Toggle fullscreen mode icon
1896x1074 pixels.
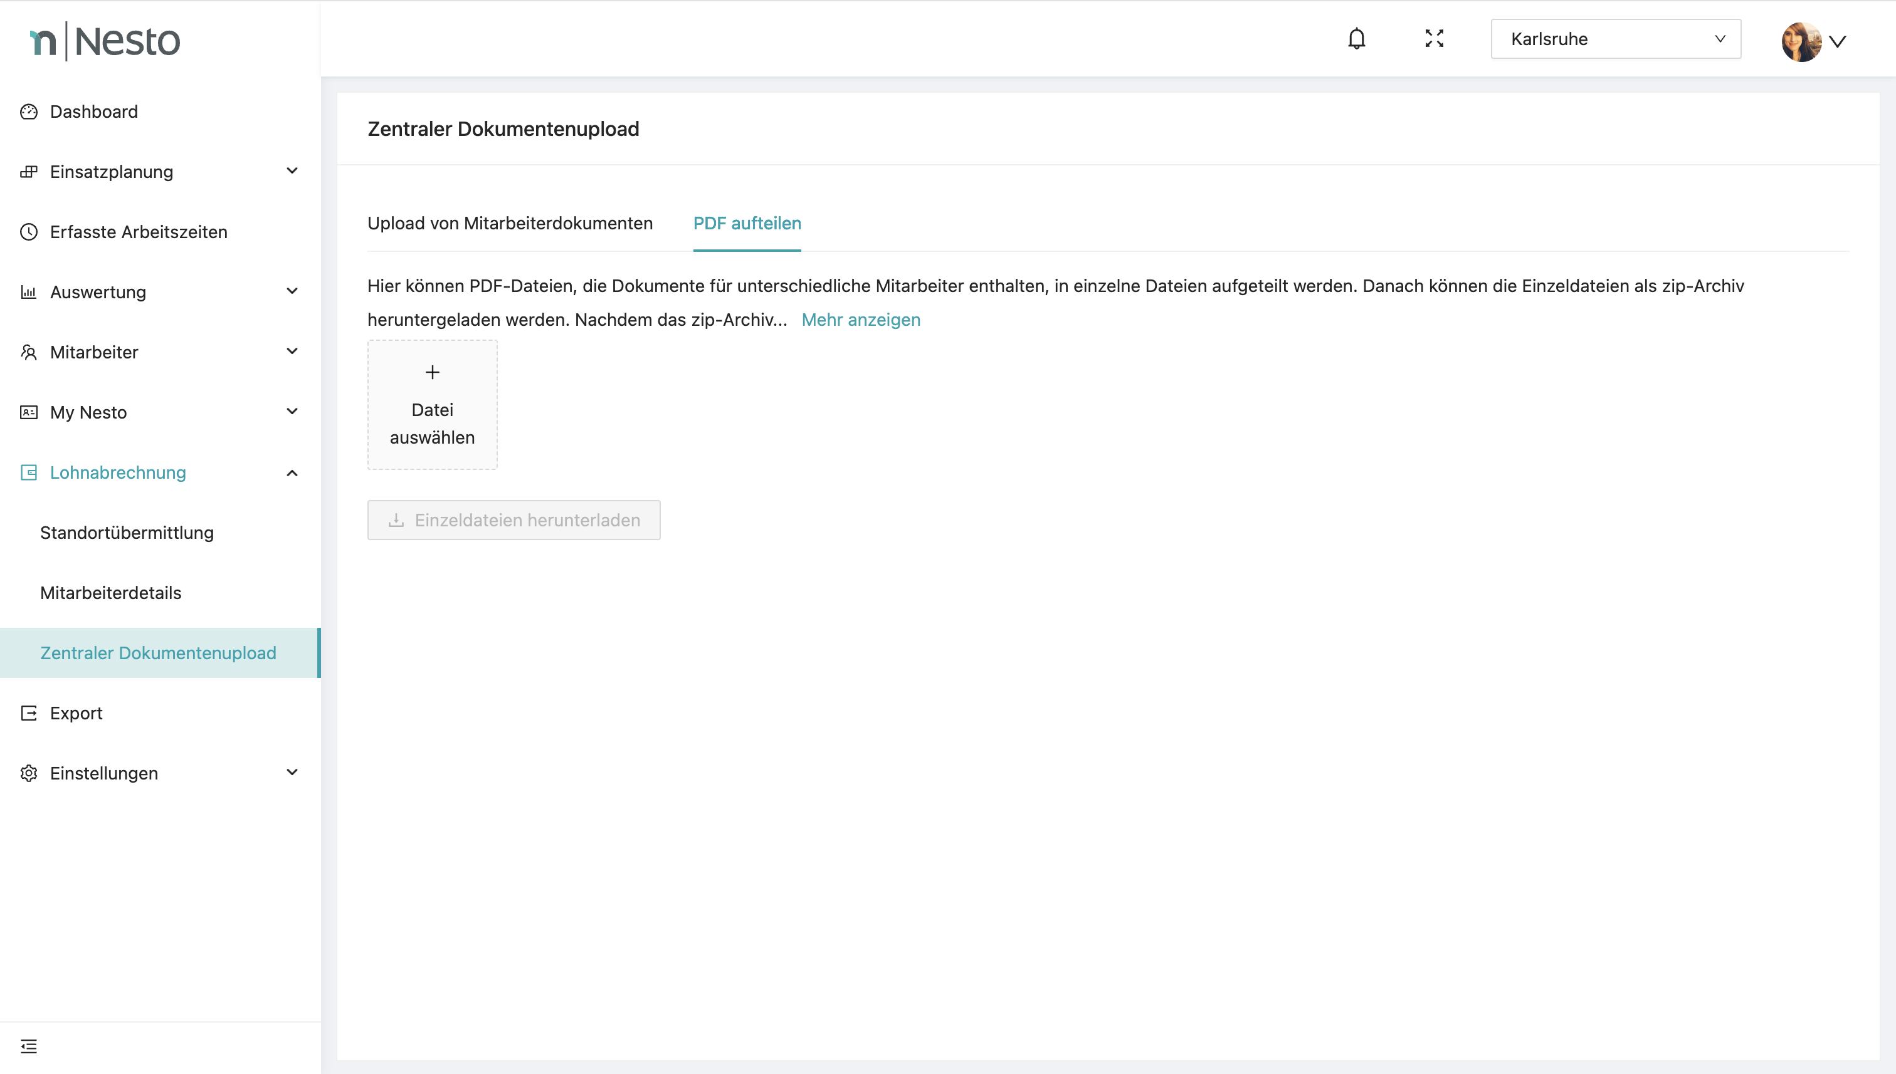[1434, 39]
